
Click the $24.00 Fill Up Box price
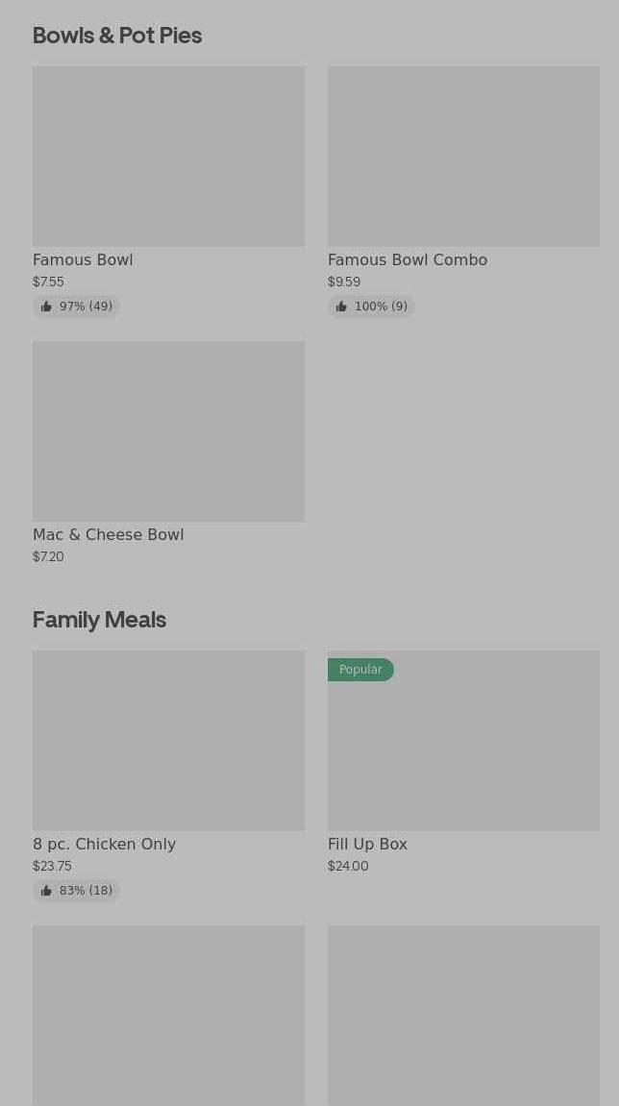click(x=348, y=866)
